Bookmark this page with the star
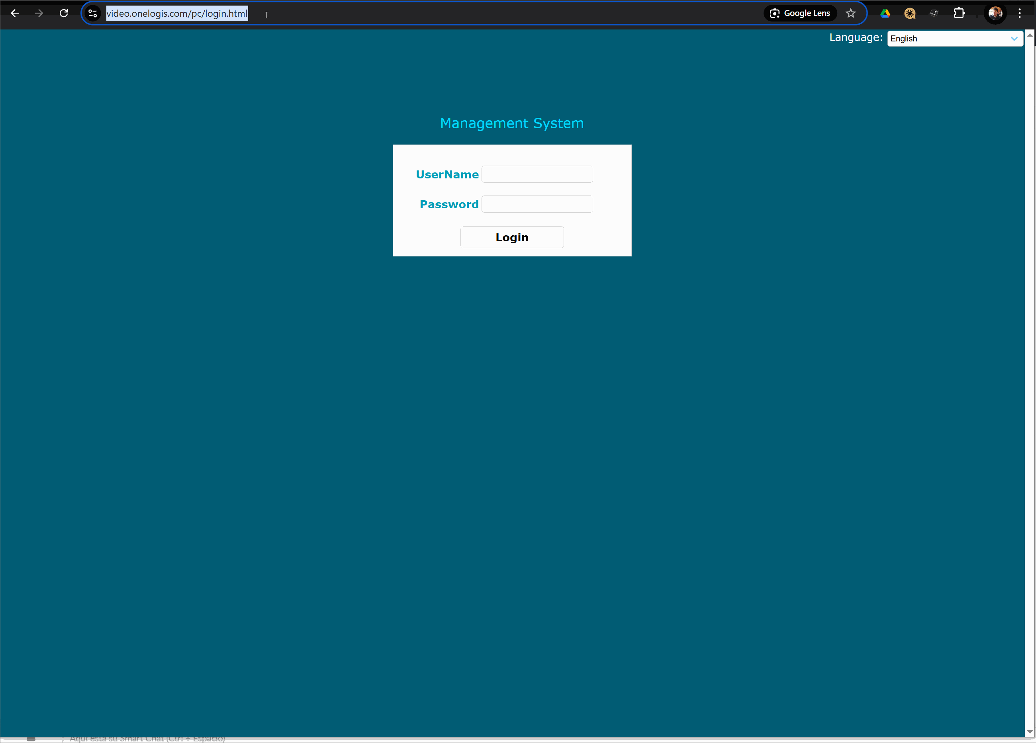Viewport: 1036px width, 743px height. coord(850,13)
